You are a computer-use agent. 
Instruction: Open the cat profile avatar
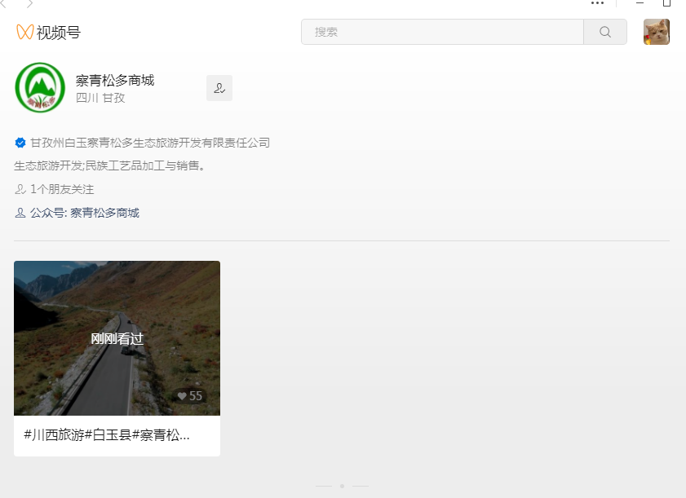click(x=657, y=32)
